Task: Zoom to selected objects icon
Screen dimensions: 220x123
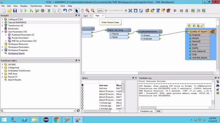Action: click(130, 11)
